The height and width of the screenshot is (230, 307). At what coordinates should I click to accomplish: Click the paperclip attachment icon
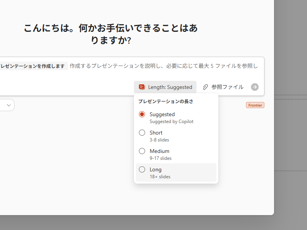206,87
